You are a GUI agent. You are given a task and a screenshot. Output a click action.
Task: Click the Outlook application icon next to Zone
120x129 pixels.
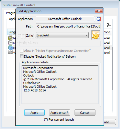pos(95,35)
